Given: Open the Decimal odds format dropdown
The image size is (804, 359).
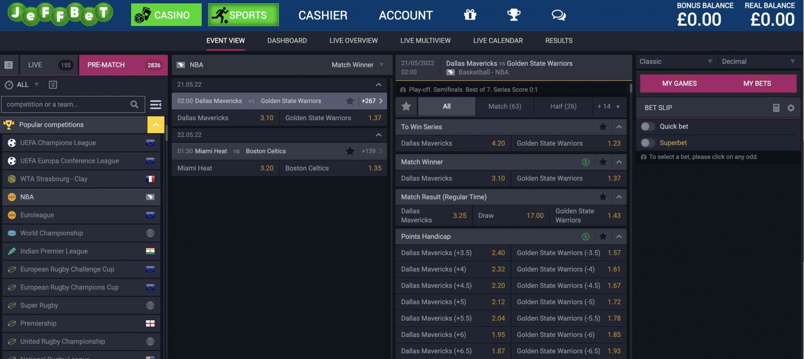Looking at the screenshot, I should (758, 62).
